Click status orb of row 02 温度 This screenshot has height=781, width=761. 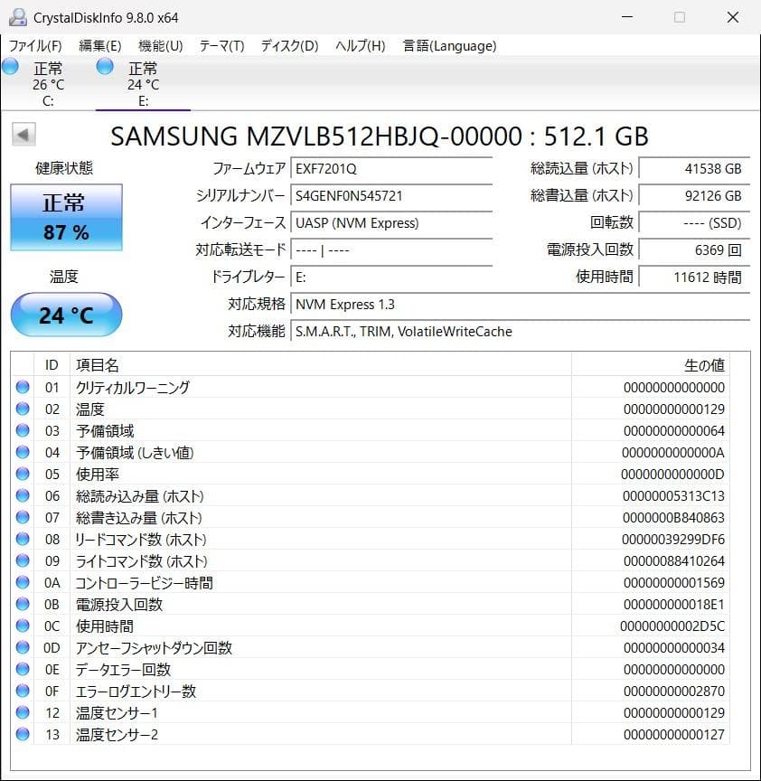pos(23,409)
